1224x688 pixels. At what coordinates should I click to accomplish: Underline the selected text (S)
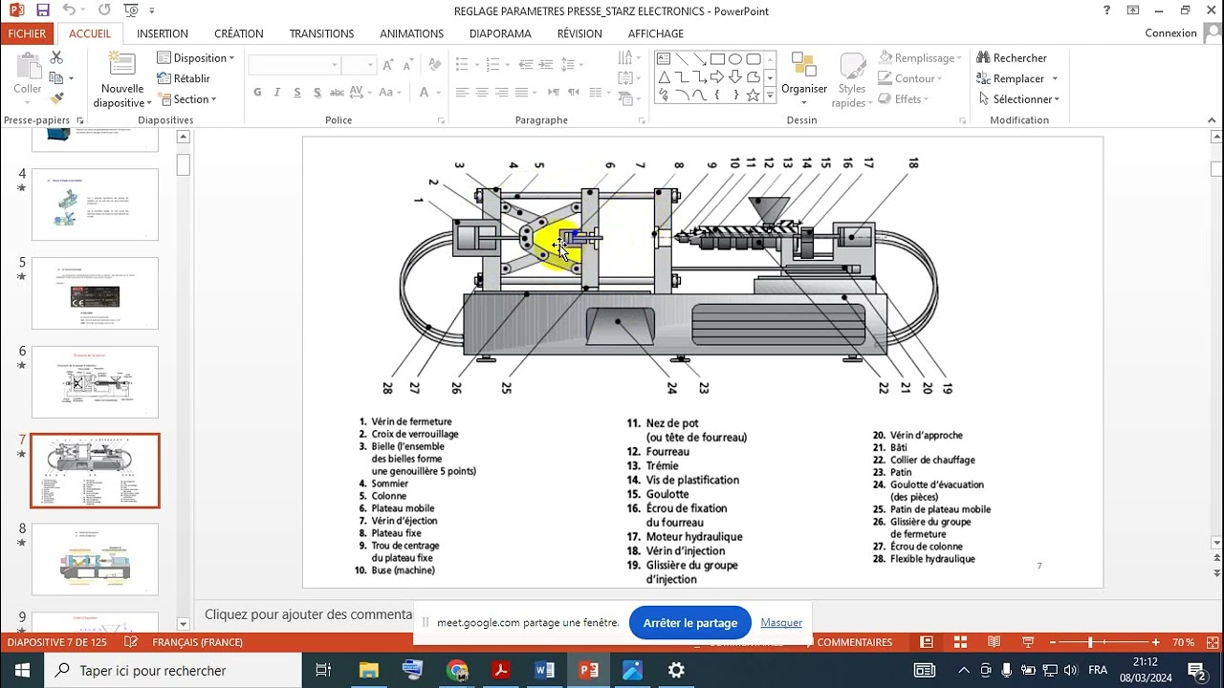[297, 93]
